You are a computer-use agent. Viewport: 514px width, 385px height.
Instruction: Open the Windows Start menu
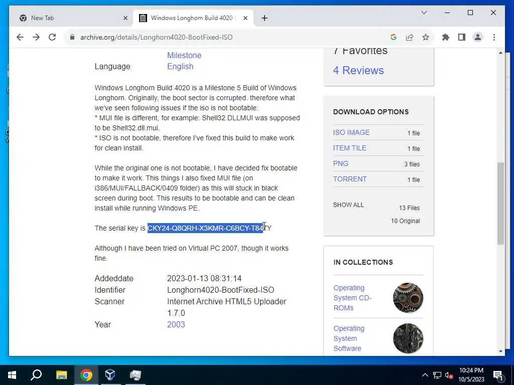point(12,375)
